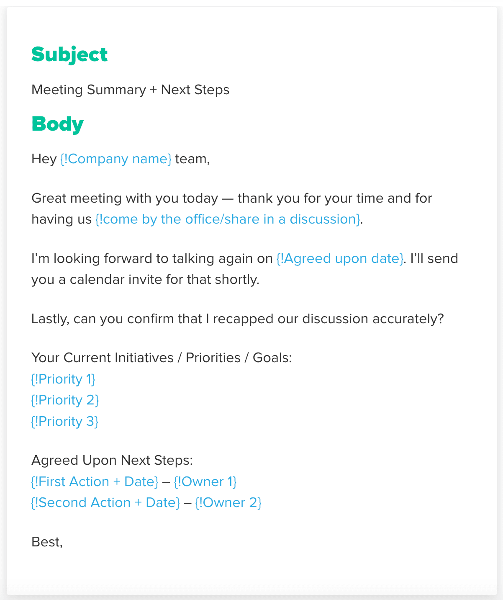Click the 'Agreed Upon Next Steps:' line
The image size is (503, 600).
[x=112, y=460]
